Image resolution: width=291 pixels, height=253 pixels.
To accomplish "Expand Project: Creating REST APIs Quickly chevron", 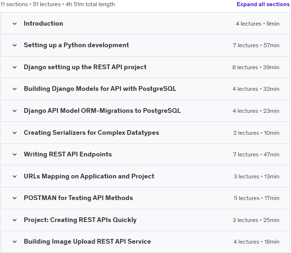I will coord(15,220).
